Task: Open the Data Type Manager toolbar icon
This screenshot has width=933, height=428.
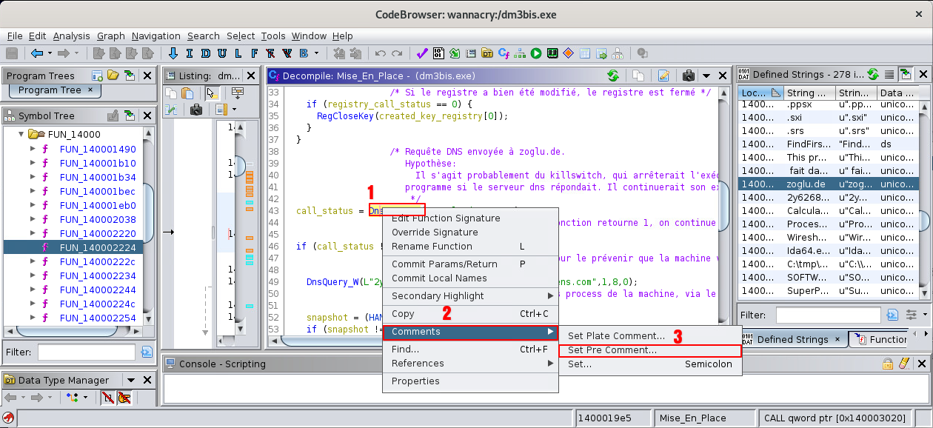Action: tap(486, 53)
